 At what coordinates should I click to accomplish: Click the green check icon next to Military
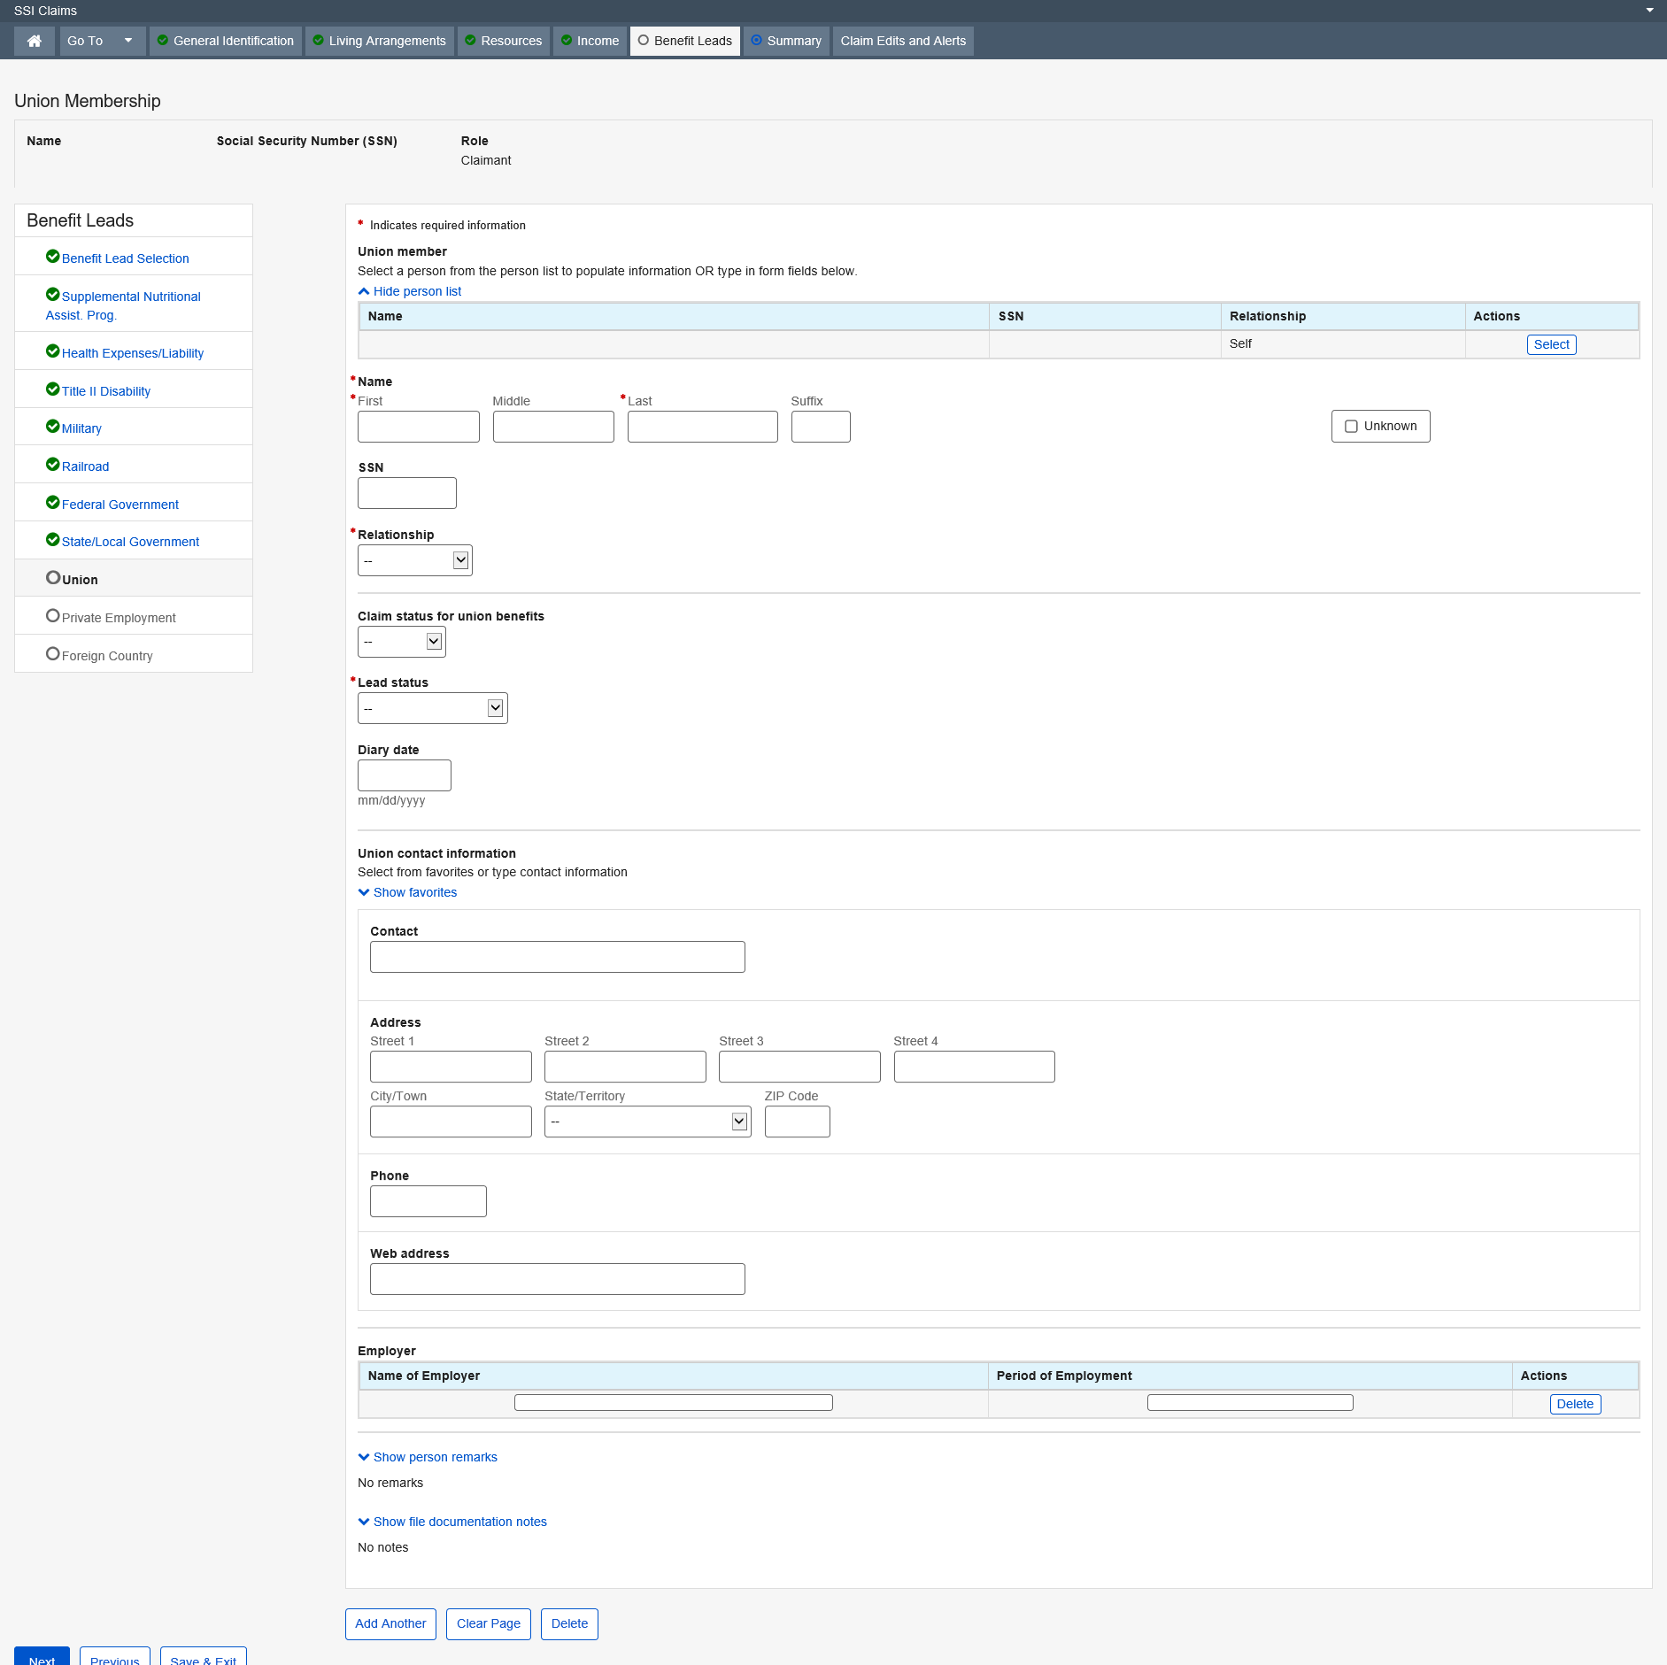click(x=52, y=427)
